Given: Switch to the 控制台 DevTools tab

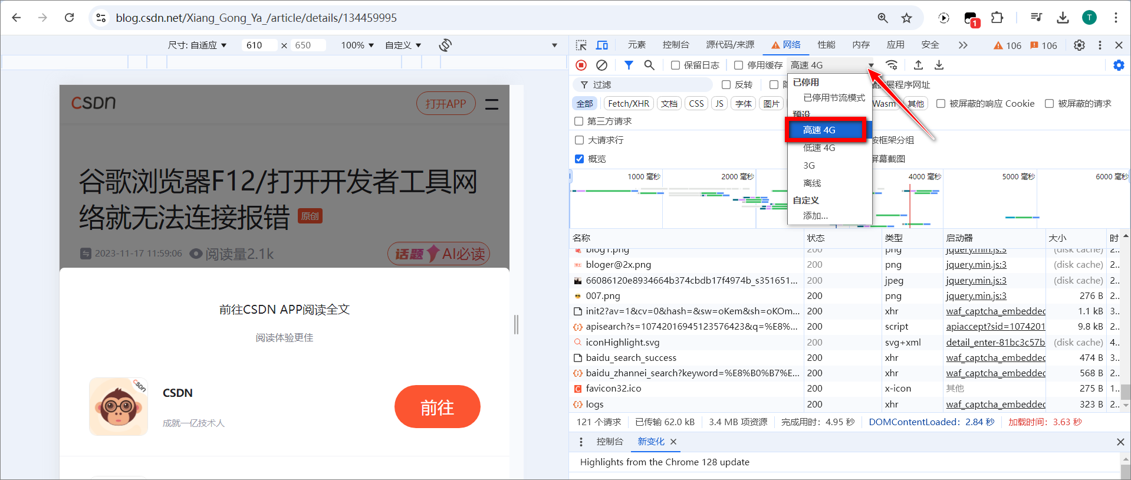Looking at the screenshot, I should pos(676,45).
